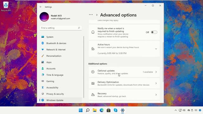Click the Recovery icon
This screenshot has width=203, height=114.
click(x=93, y=95)
